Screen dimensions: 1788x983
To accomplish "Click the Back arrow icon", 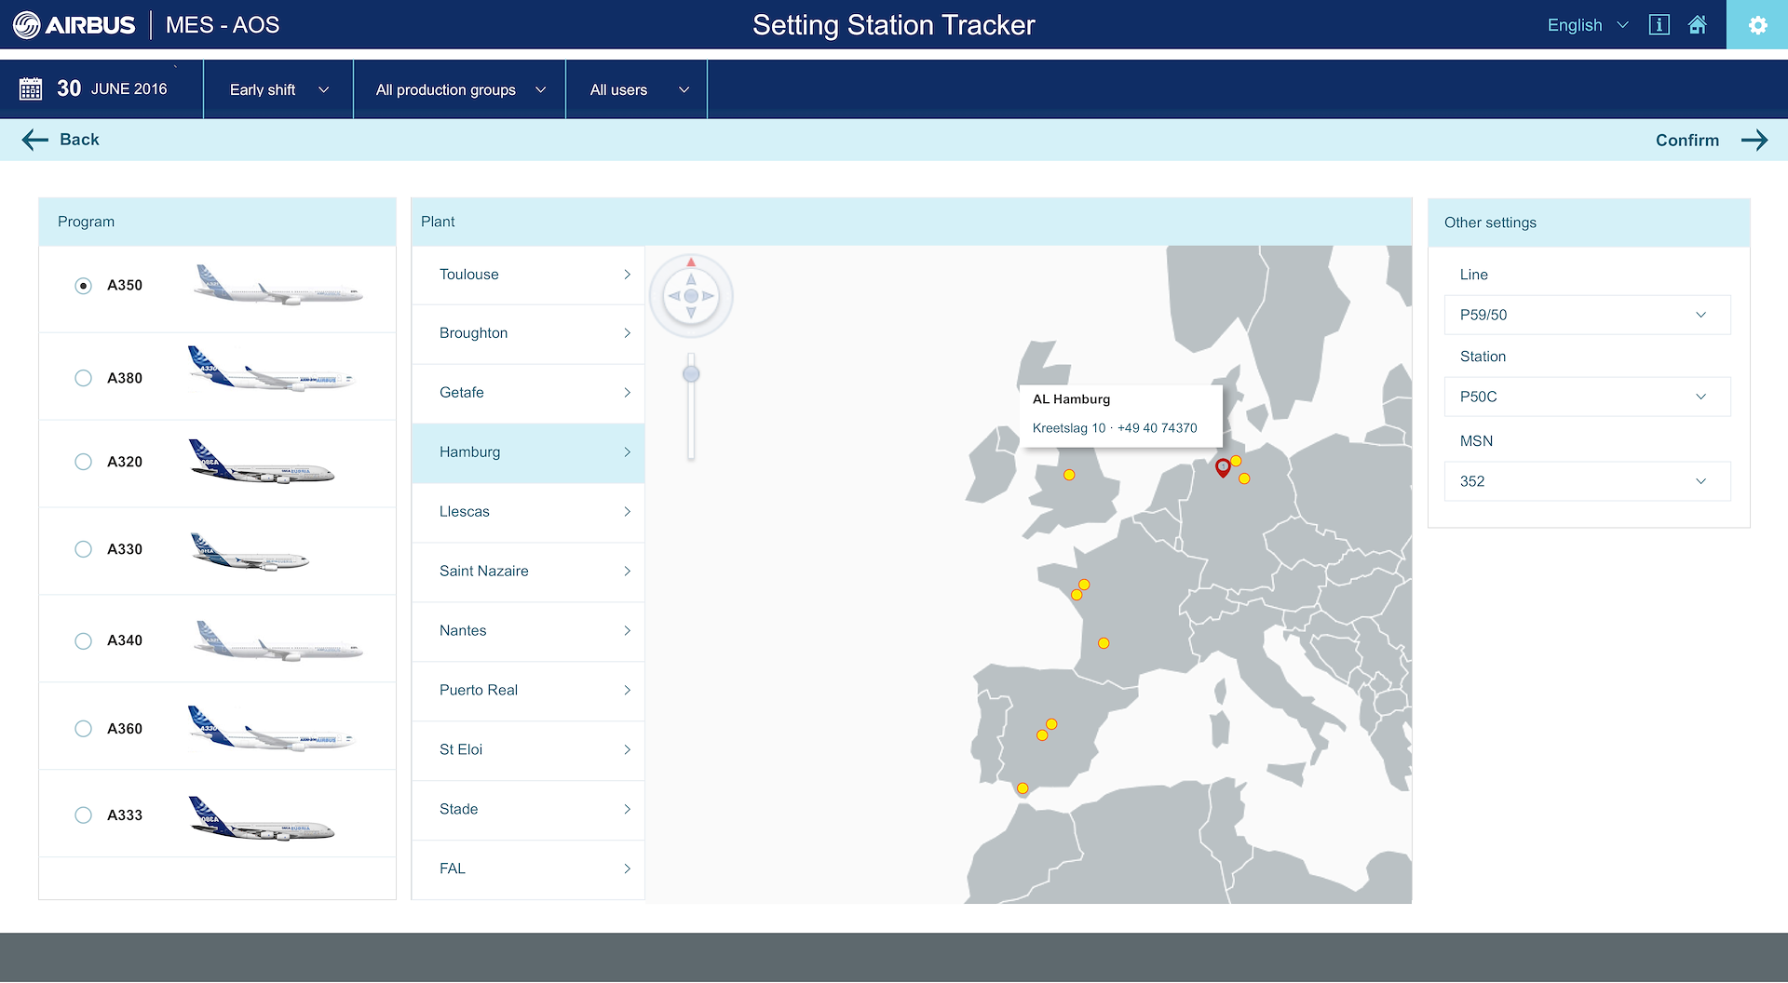I will click(x=35, y=140).
